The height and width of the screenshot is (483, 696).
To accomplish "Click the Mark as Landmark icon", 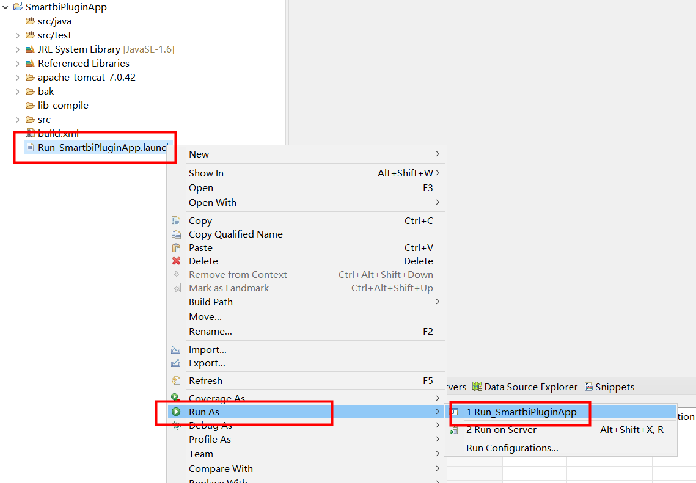I will pyautogui.click(x=177, y=288).
